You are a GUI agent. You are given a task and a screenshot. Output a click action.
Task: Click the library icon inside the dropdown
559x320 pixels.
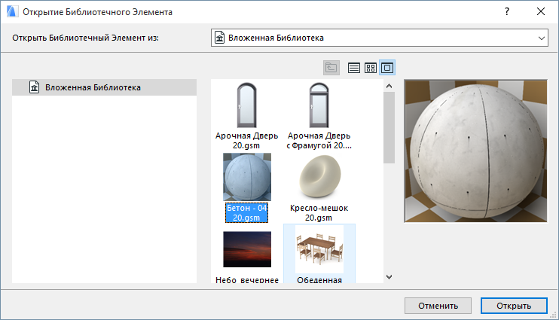coord(220,38)
